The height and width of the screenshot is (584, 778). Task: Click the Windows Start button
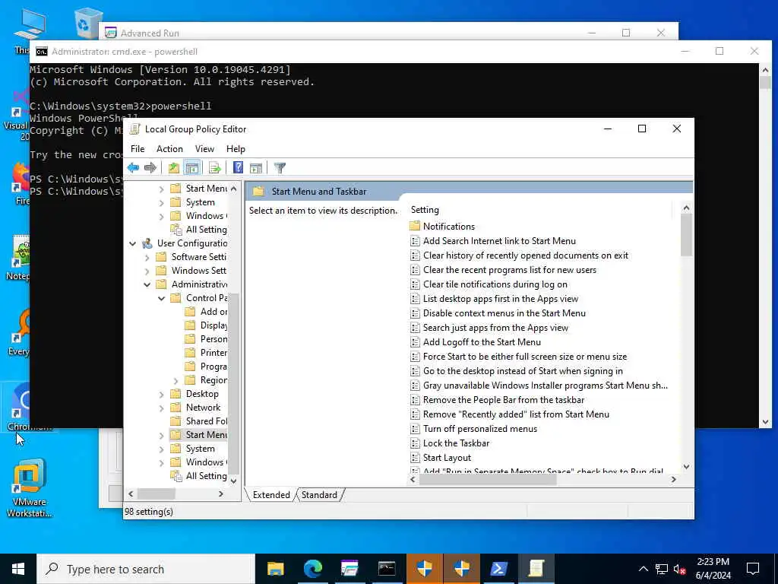(18, 569)
